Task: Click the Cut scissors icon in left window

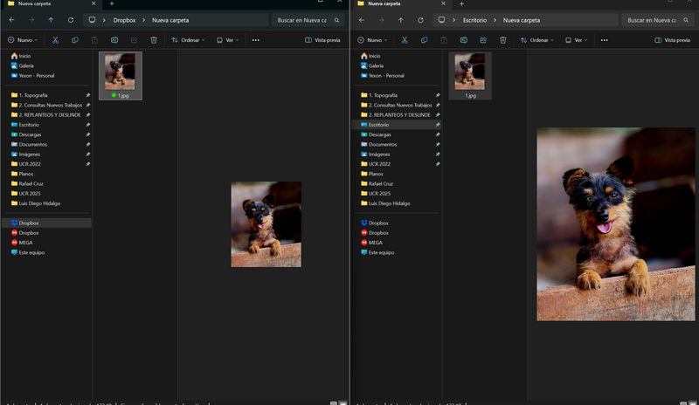Action: pyautogui.click(x=55, y=39)
